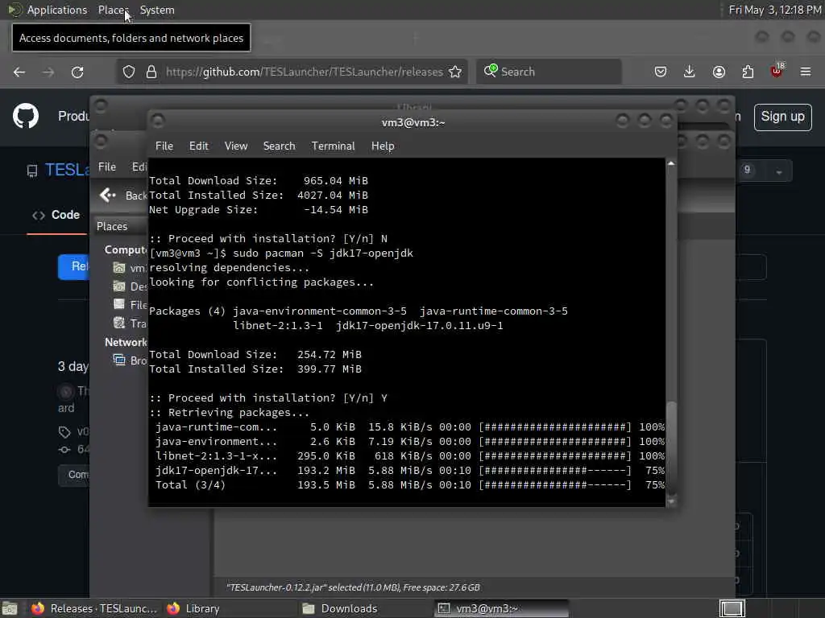The image size is (825, 618).
Task: Open the file manager File menu
Action: pos(107,167)
